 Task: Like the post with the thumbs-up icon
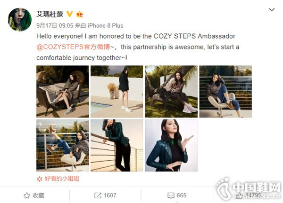[239, 195]
